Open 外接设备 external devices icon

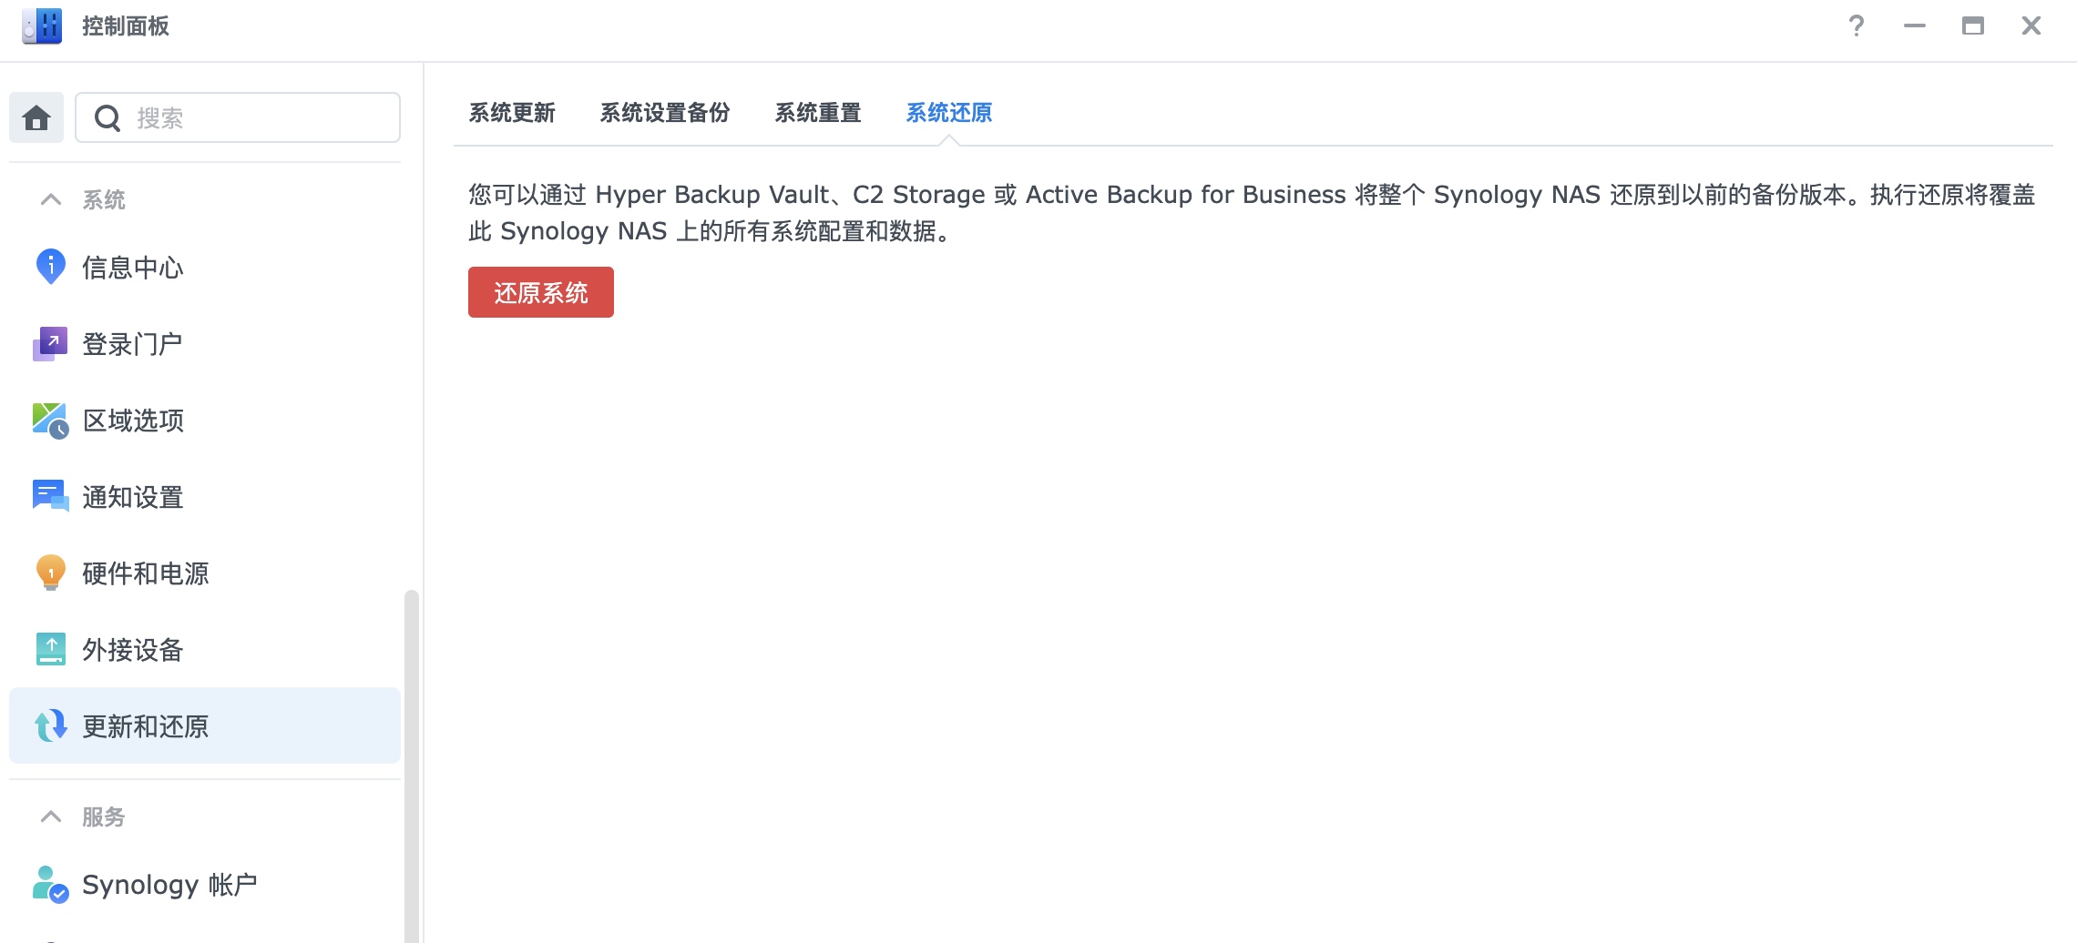51,649
